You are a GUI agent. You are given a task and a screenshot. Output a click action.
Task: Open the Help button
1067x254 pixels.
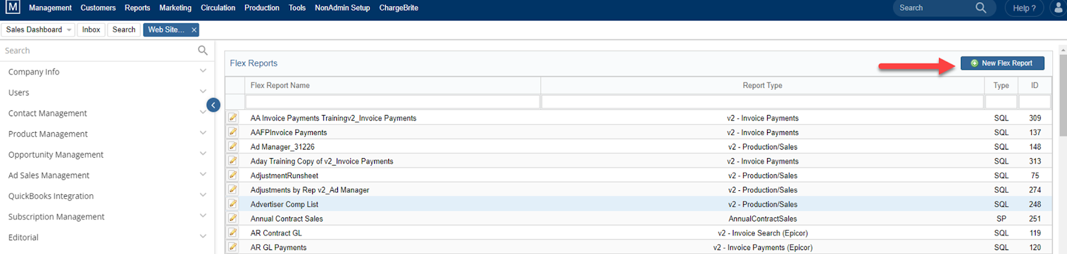pyautogui.click(x=1024, y=8)
